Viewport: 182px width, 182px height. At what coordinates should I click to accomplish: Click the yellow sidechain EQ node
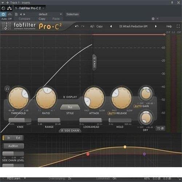click(x=125, y=147)
